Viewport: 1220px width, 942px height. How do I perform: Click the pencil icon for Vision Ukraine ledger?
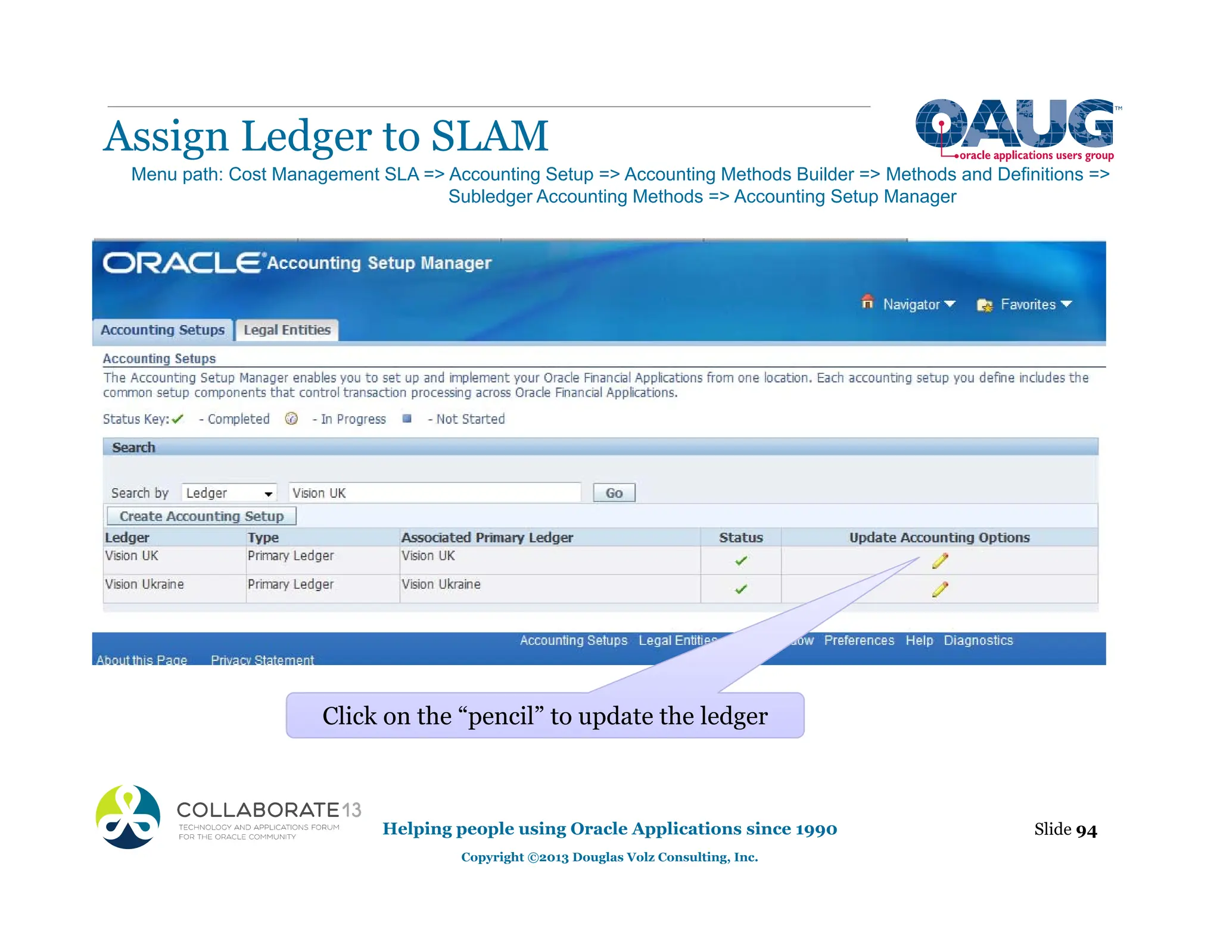(939, 589)
